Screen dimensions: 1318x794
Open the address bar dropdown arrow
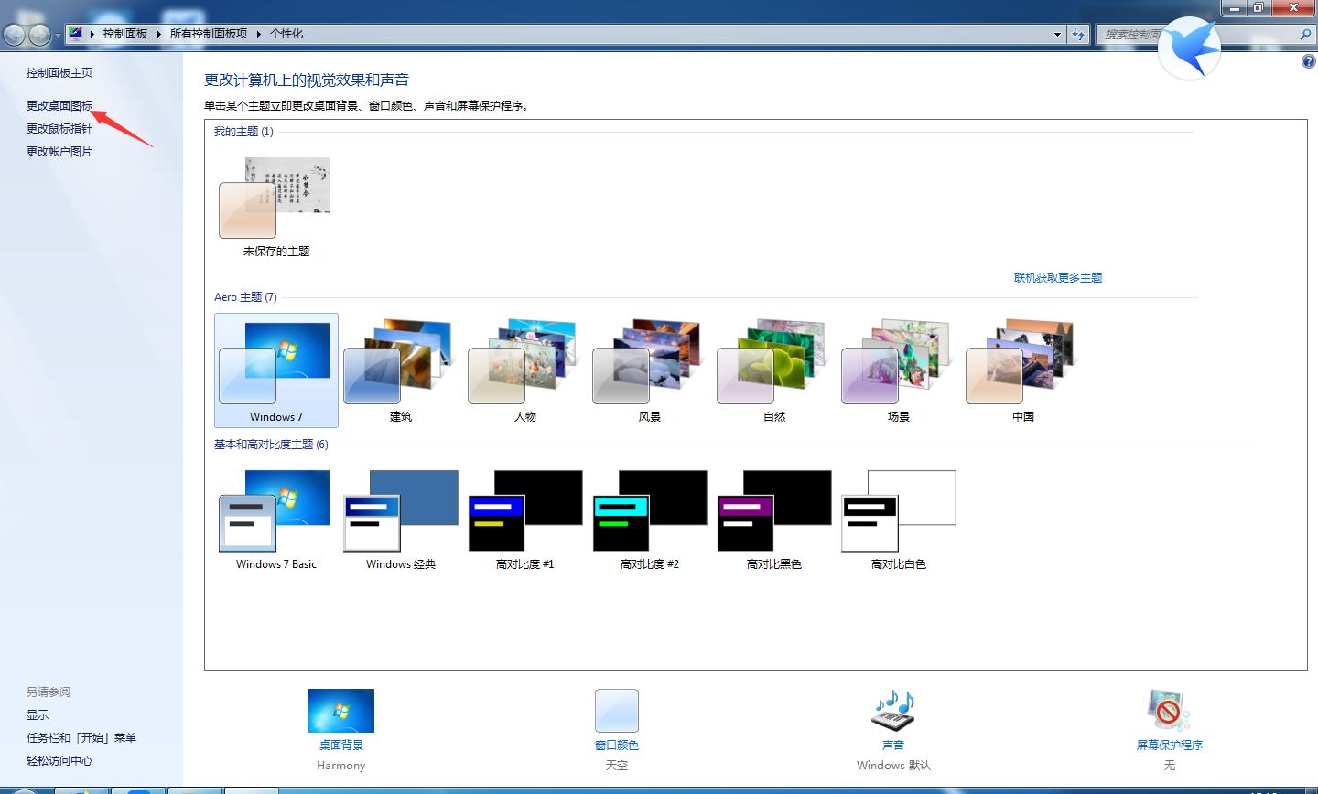coord(1056,33)
